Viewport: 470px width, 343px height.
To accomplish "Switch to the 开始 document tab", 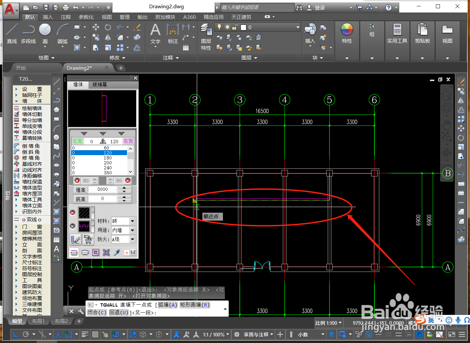I will click(x=21, y=68).
